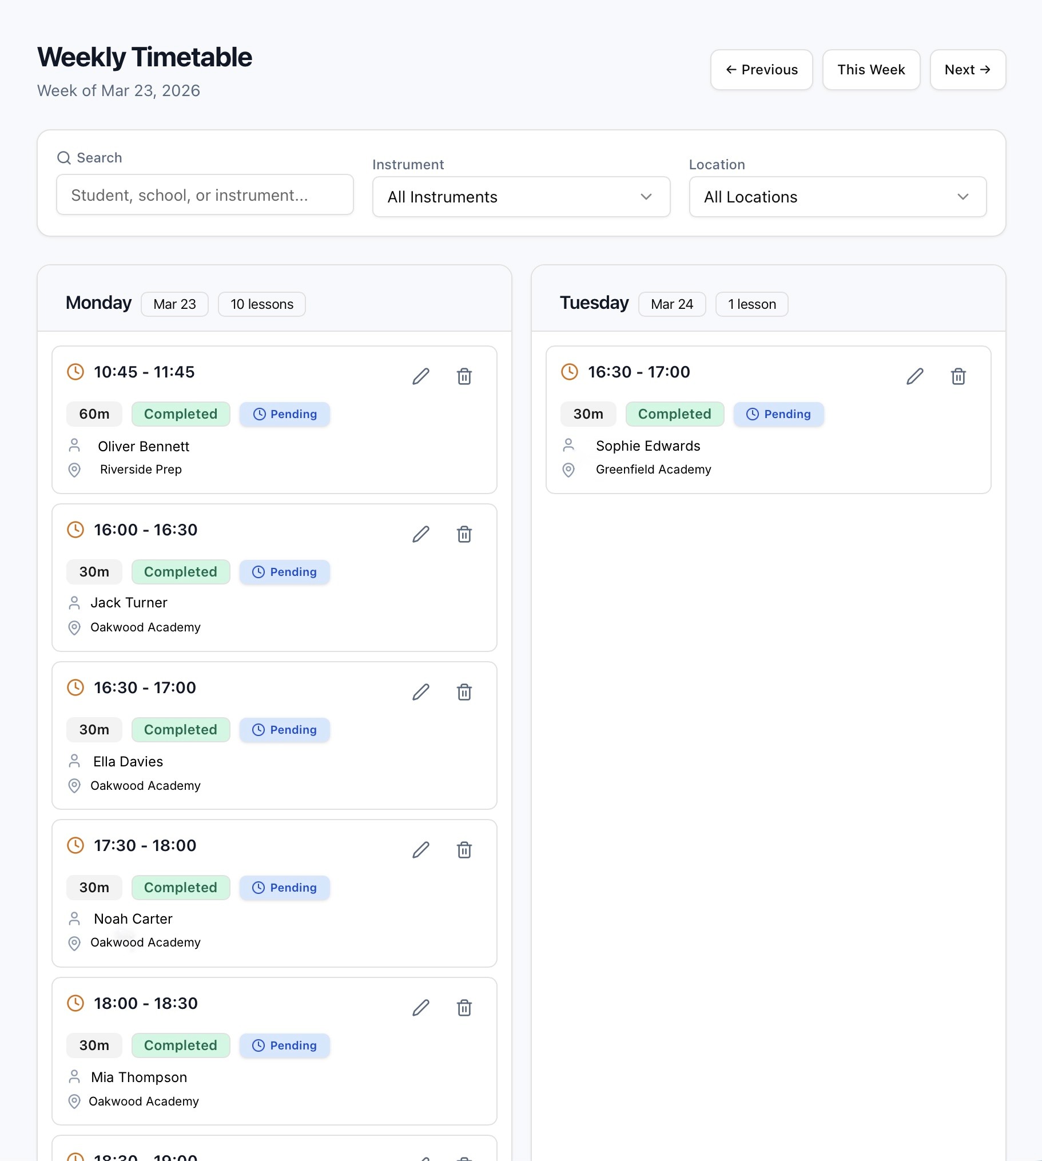The image size is (1042, 1161).
Task: Delete the Oliver Bennett lesson
Action: tap(464, 376)
